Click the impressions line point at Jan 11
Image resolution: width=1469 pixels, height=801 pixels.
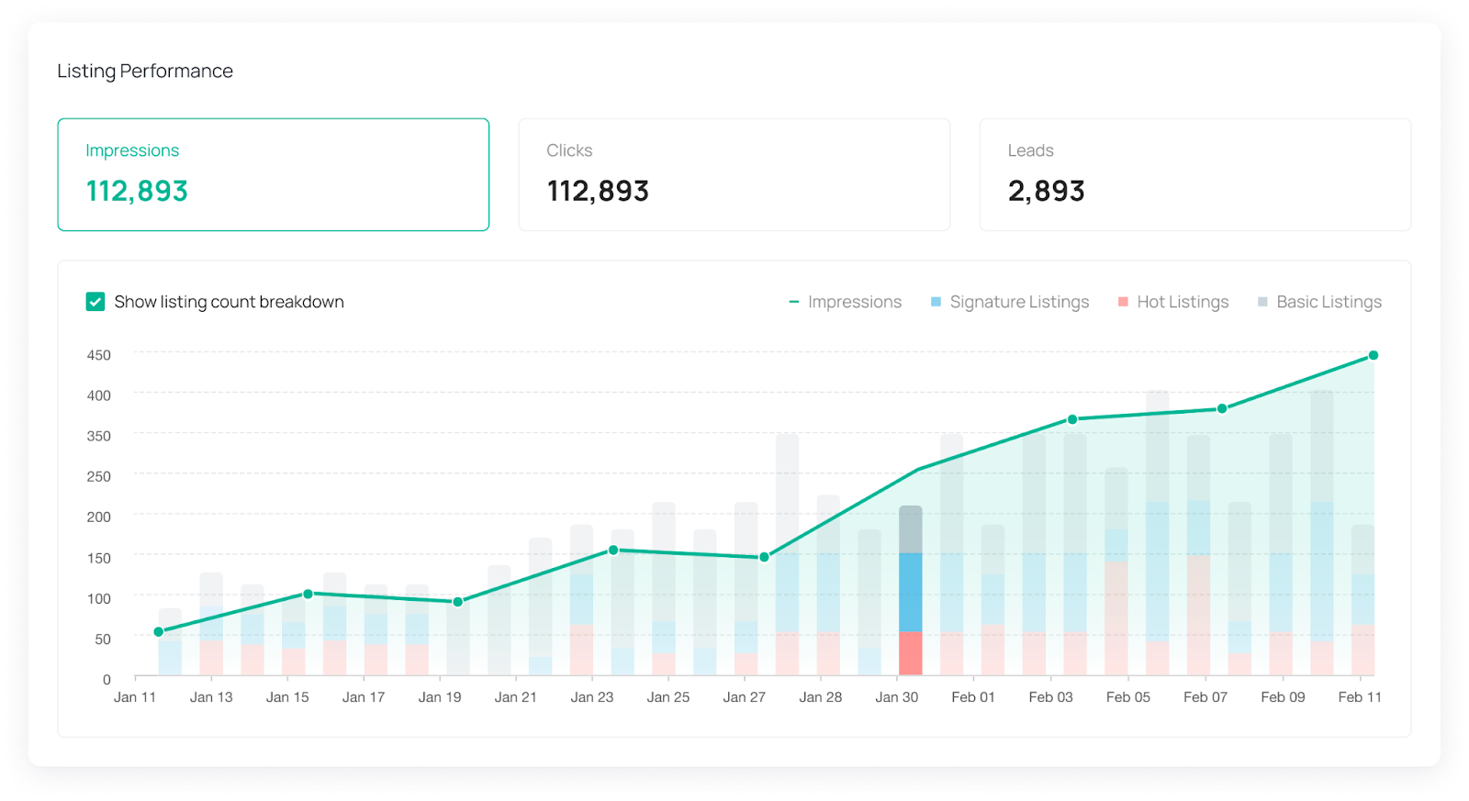pos(159,632)
